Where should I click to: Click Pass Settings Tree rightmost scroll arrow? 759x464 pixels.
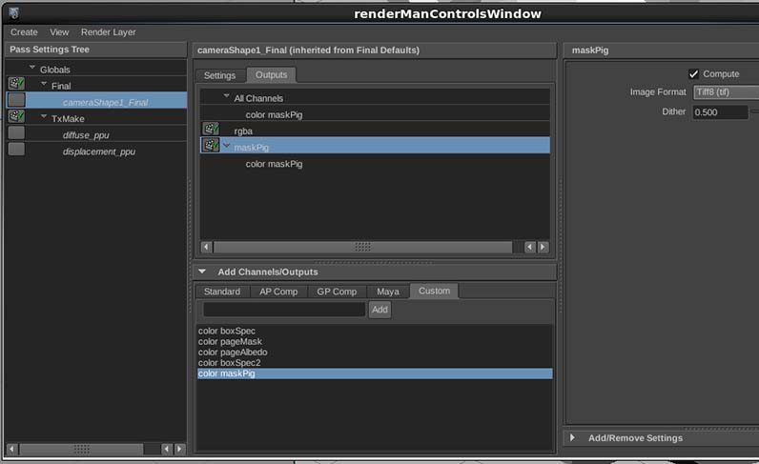[179, 449]
